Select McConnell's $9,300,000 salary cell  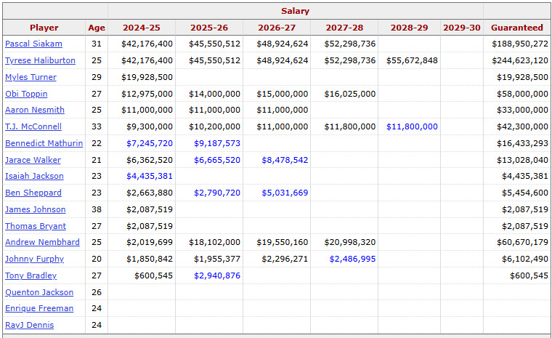coord(150,126)
